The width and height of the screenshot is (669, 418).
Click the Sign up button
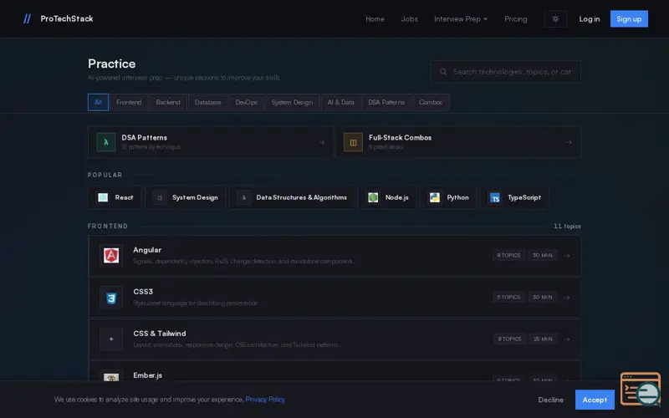pos(629,18)
